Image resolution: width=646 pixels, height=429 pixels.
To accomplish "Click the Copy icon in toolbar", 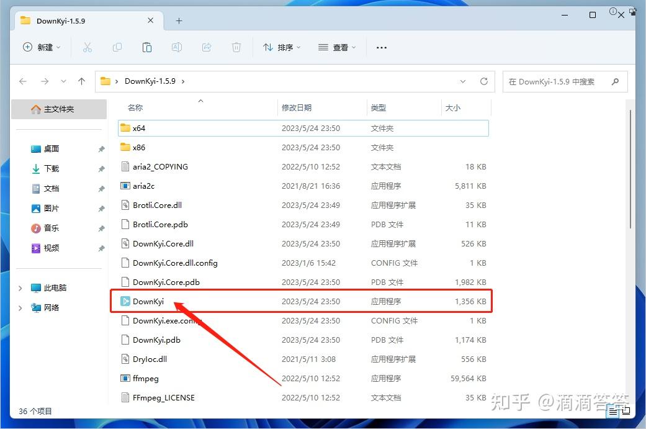I will click(x=117, y=47).
